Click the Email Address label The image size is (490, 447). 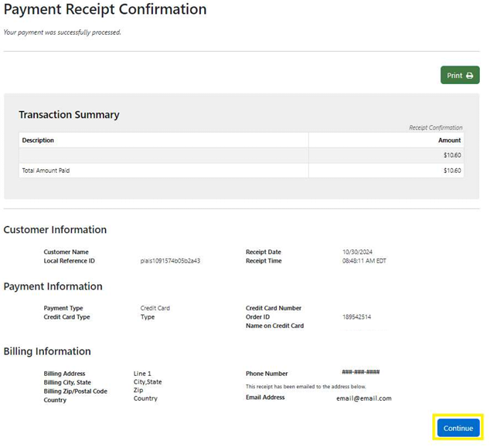pyautogui.click(x=265, y=398)
